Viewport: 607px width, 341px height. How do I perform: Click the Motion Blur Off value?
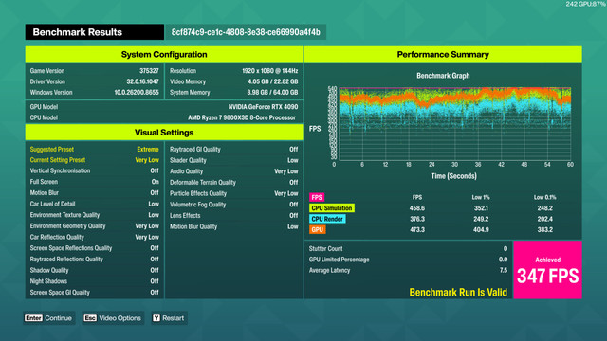coord(155,193)
